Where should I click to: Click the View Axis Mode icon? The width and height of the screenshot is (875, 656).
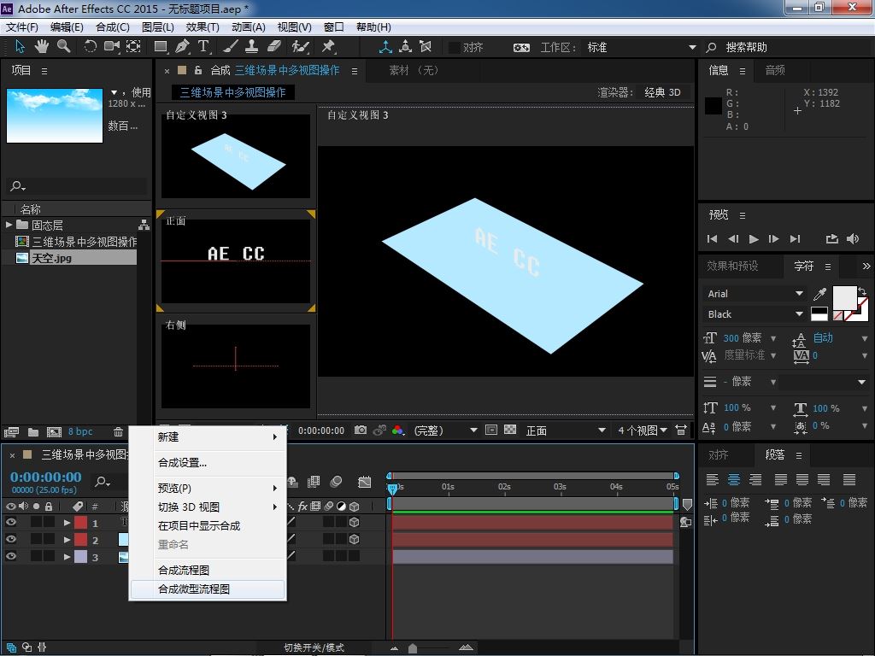click(426, 47)
